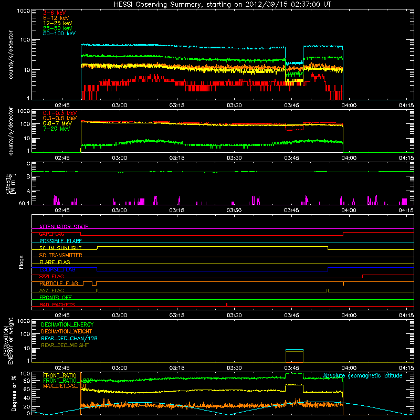Select the SAA_FLAG label
Image resolution: width=420 pixels, height=420 pixels.
click(x=51, y=277)
